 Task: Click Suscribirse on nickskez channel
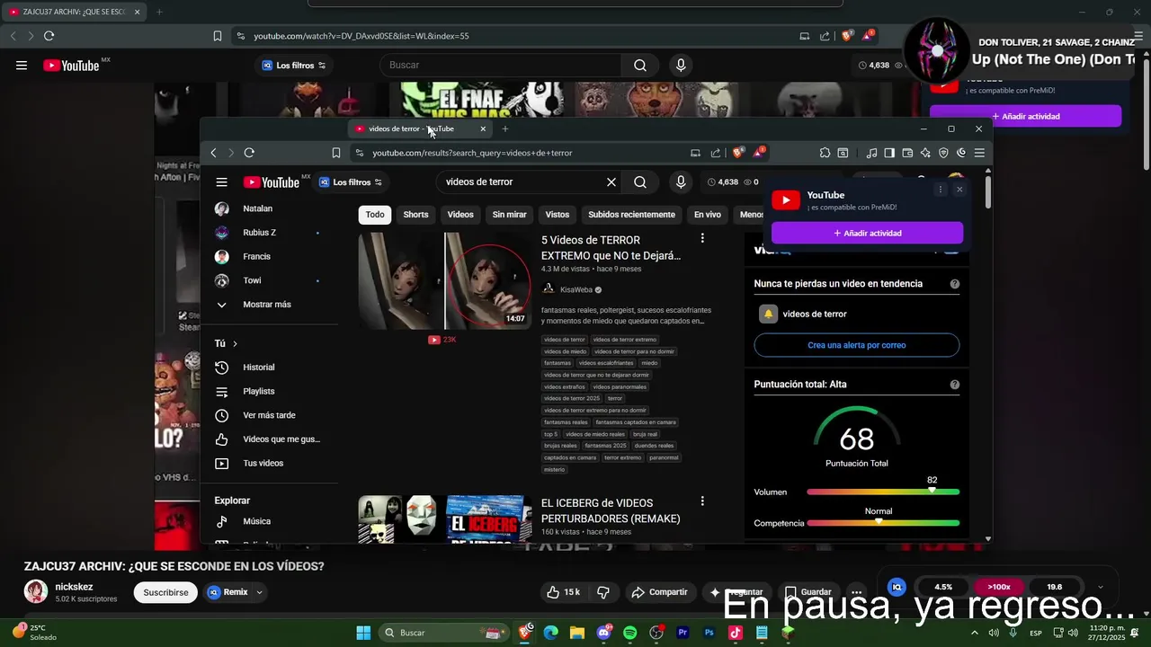165,592
